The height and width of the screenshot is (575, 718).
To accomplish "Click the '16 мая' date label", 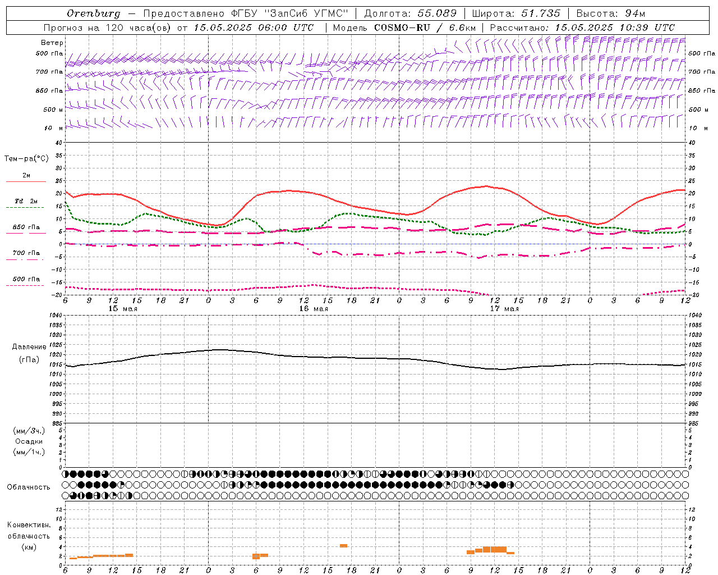I will click(314, 308).
